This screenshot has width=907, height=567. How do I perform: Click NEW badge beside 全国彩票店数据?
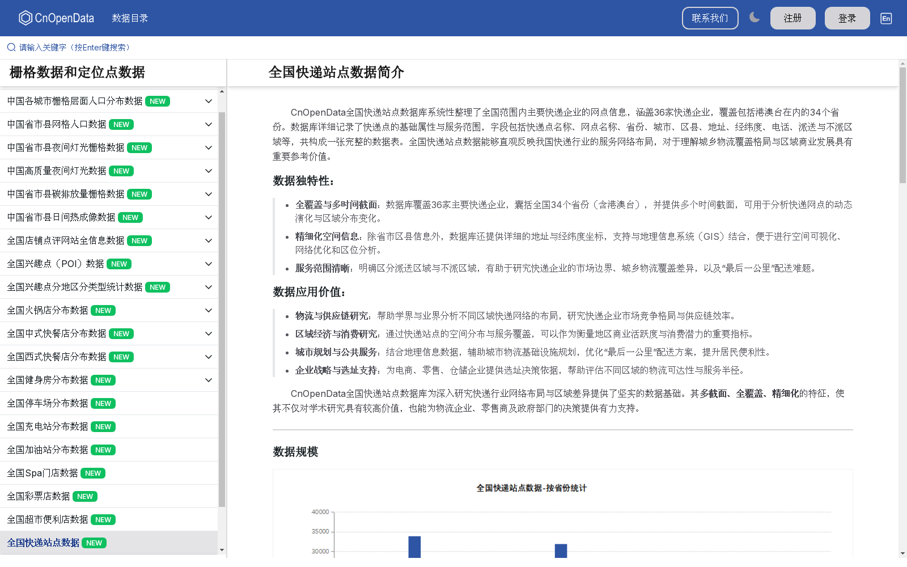[x=85, y=497]
